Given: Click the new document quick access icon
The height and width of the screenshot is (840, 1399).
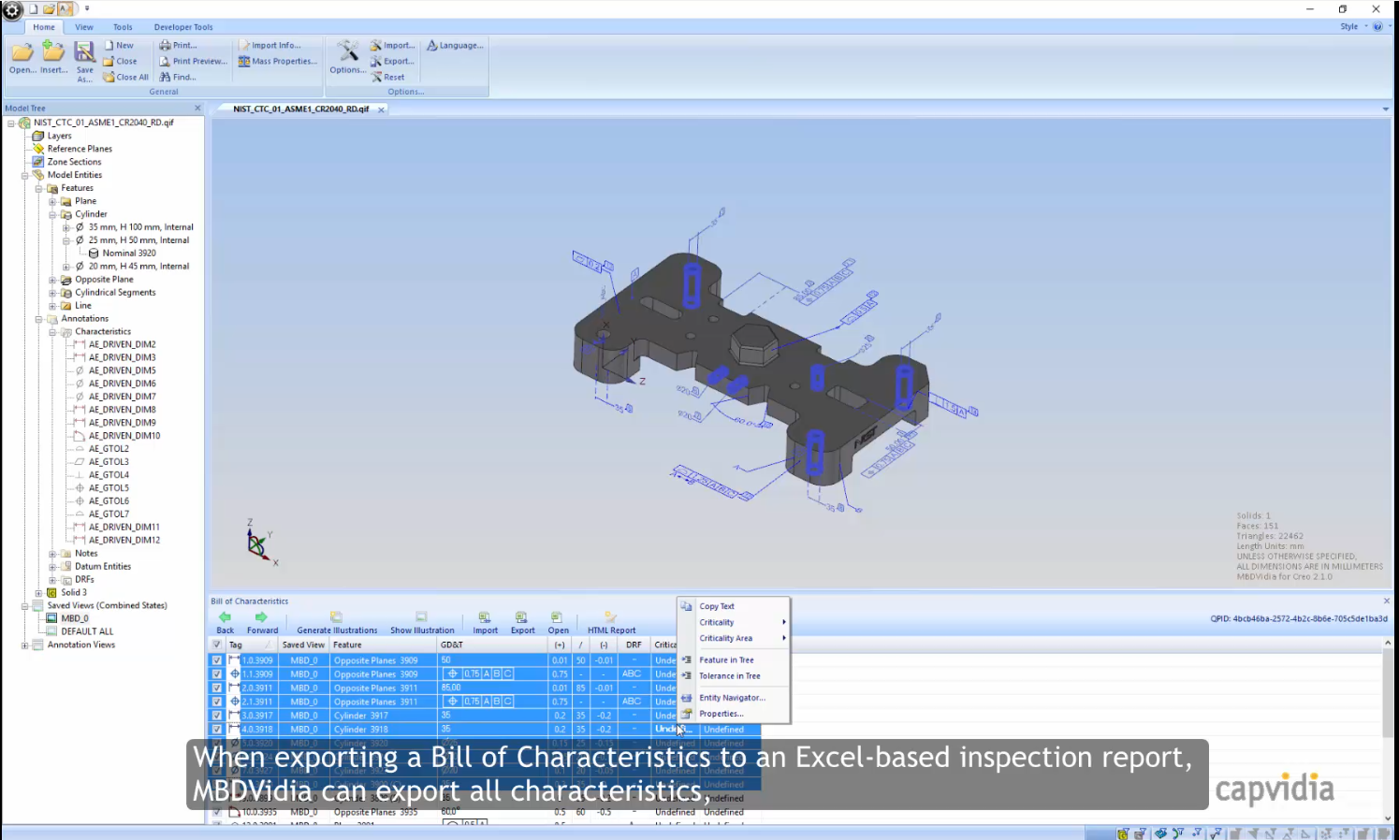Looking at the screenshot, I should point(34,9).
